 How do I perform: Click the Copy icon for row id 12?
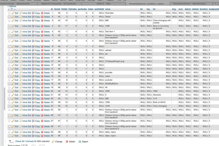click(33, 61)
